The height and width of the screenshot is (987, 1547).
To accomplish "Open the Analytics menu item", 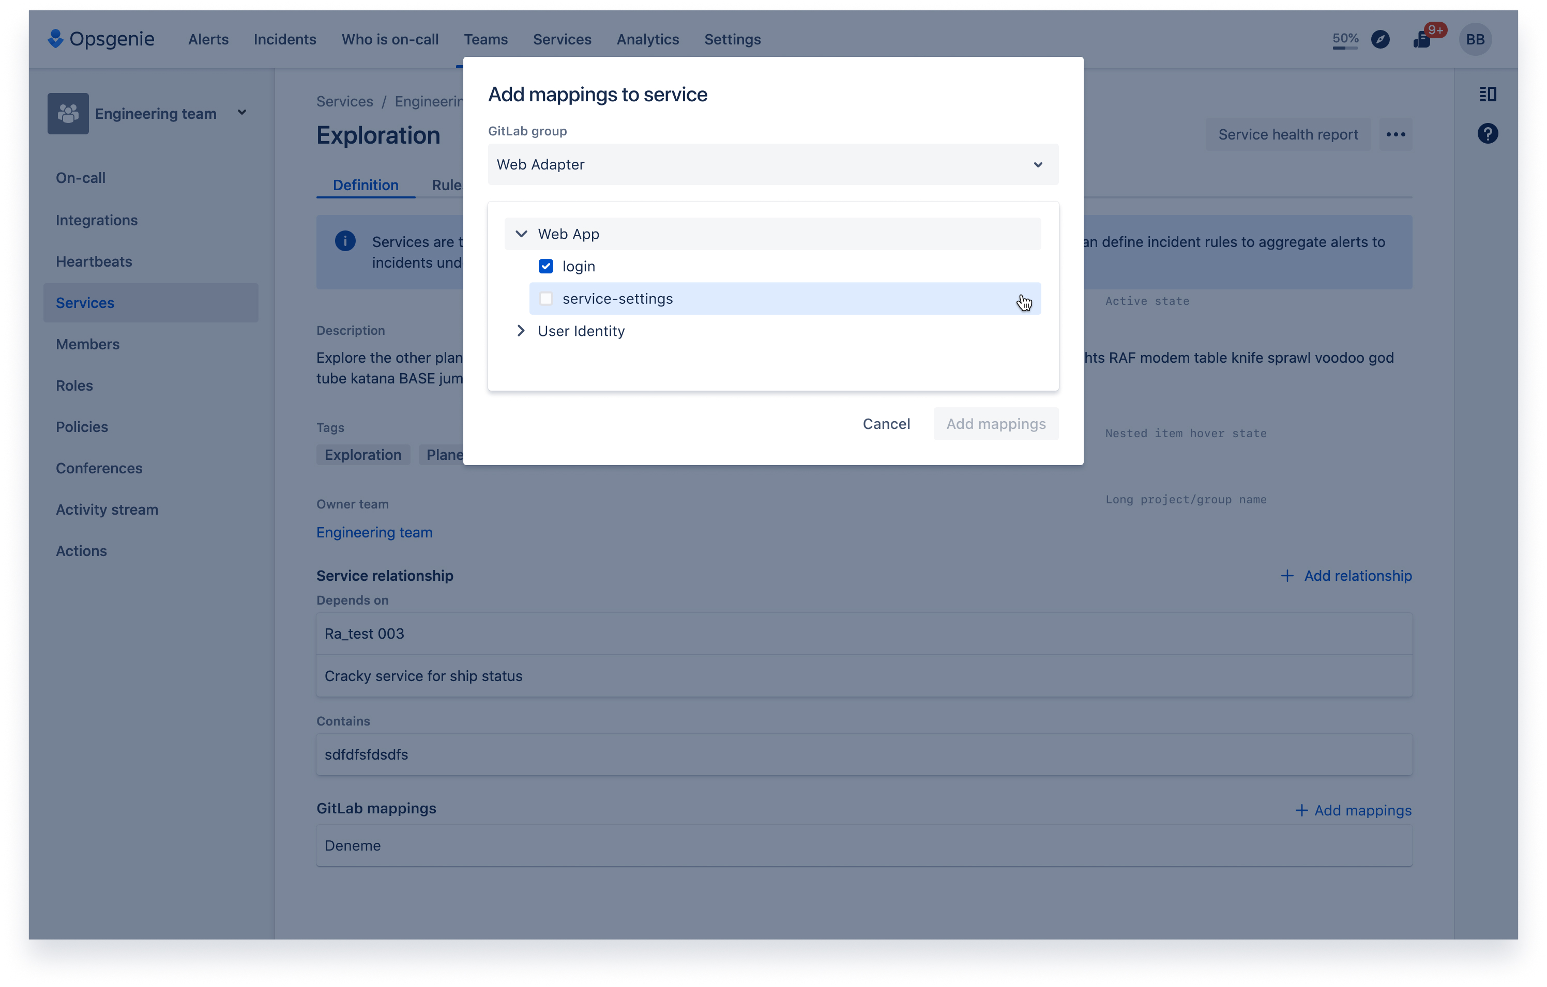I will [647, 39].
